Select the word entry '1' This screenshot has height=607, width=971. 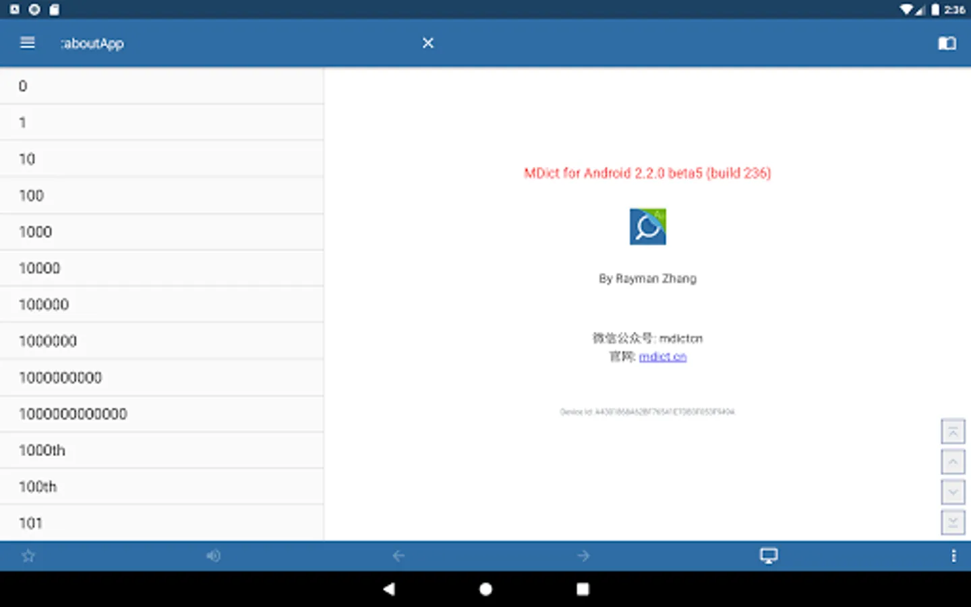pos(162,123)
